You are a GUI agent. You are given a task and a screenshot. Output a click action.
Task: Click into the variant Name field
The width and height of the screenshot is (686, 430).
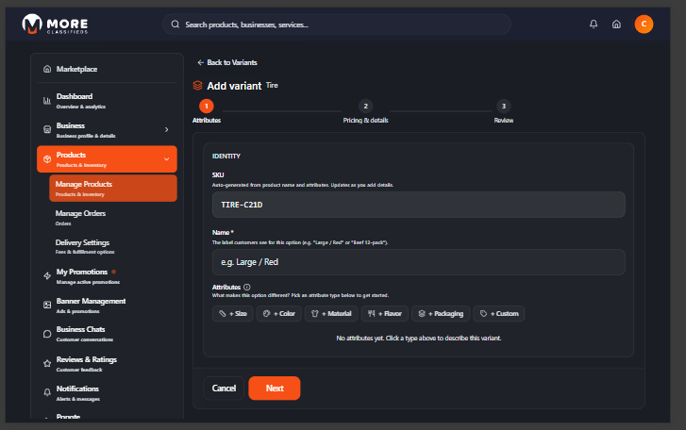tap(418, 262)
